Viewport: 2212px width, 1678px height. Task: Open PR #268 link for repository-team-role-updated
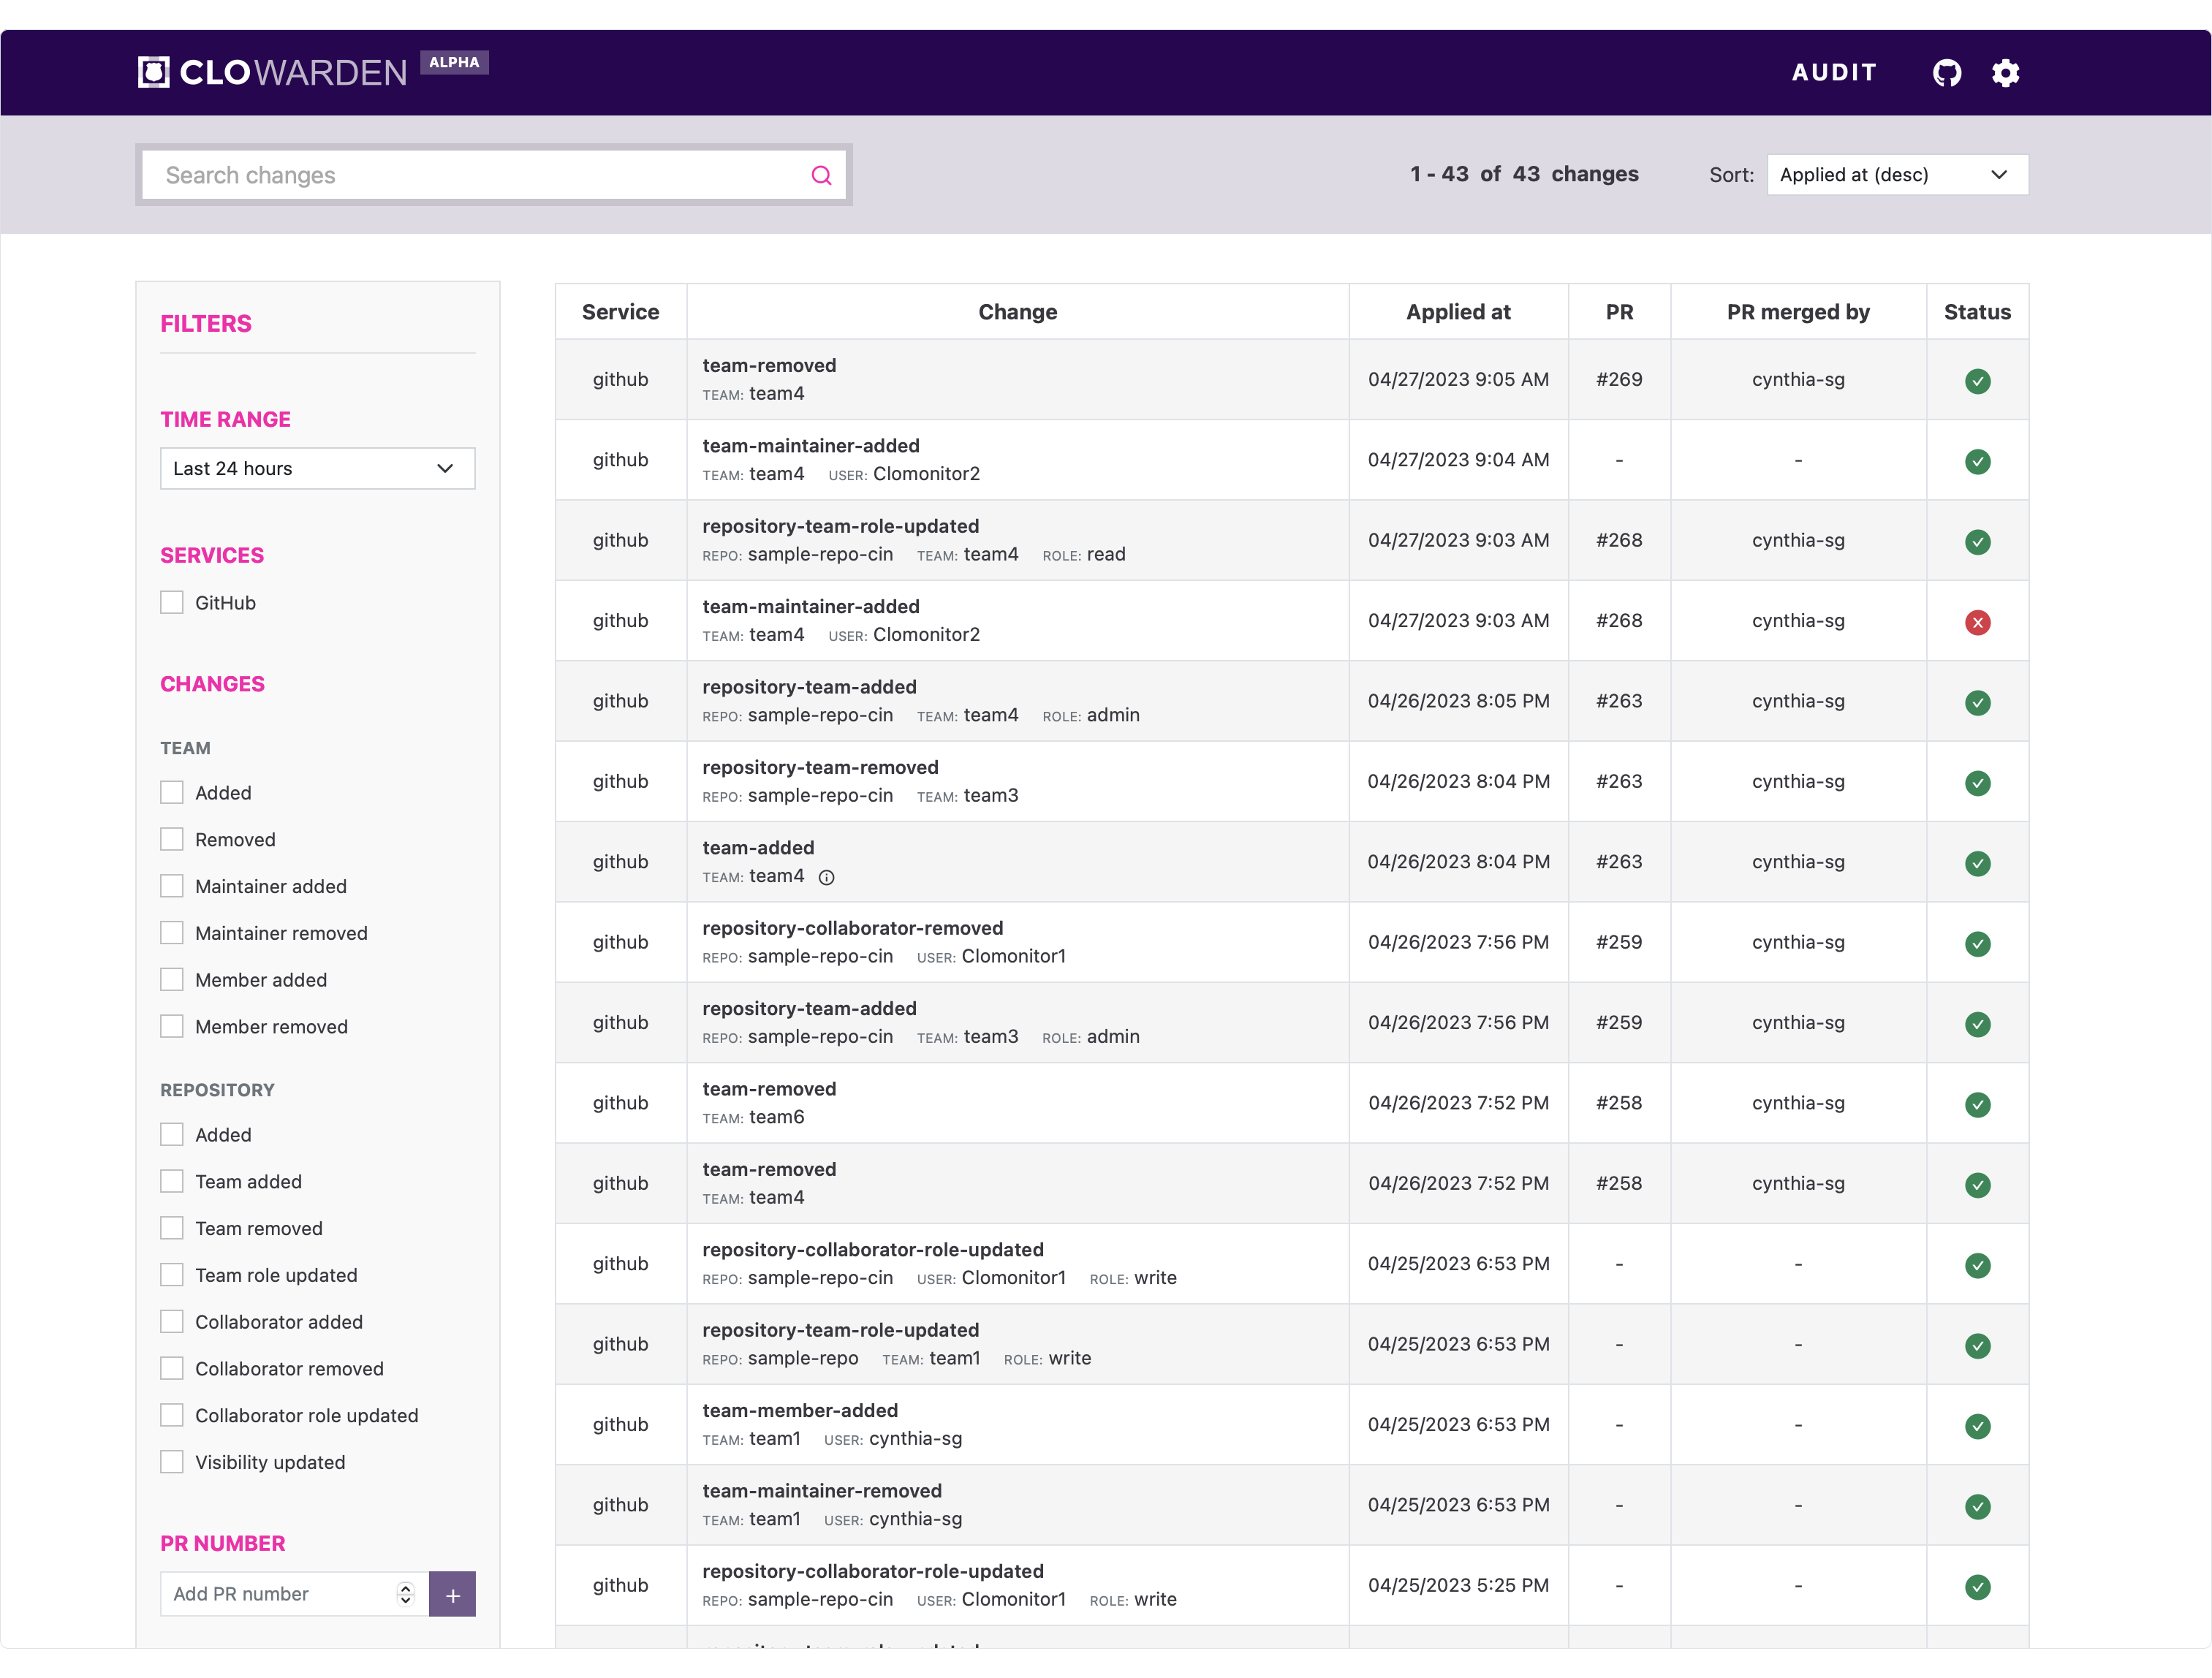tap(1618, 541)
